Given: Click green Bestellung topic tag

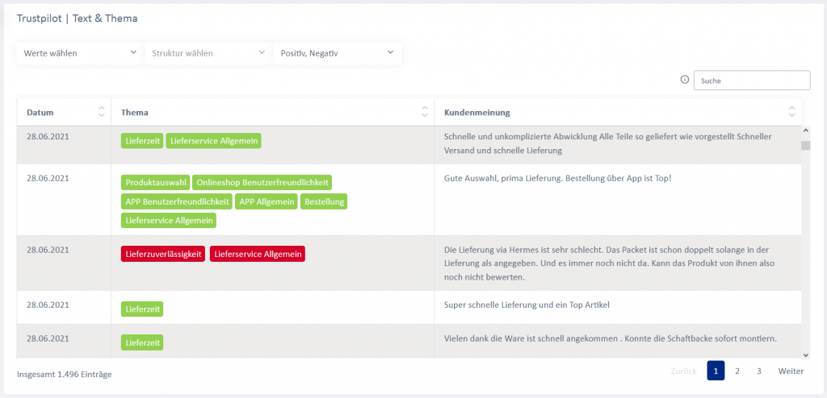Looking at the screenshot, I should pos(324,201).
